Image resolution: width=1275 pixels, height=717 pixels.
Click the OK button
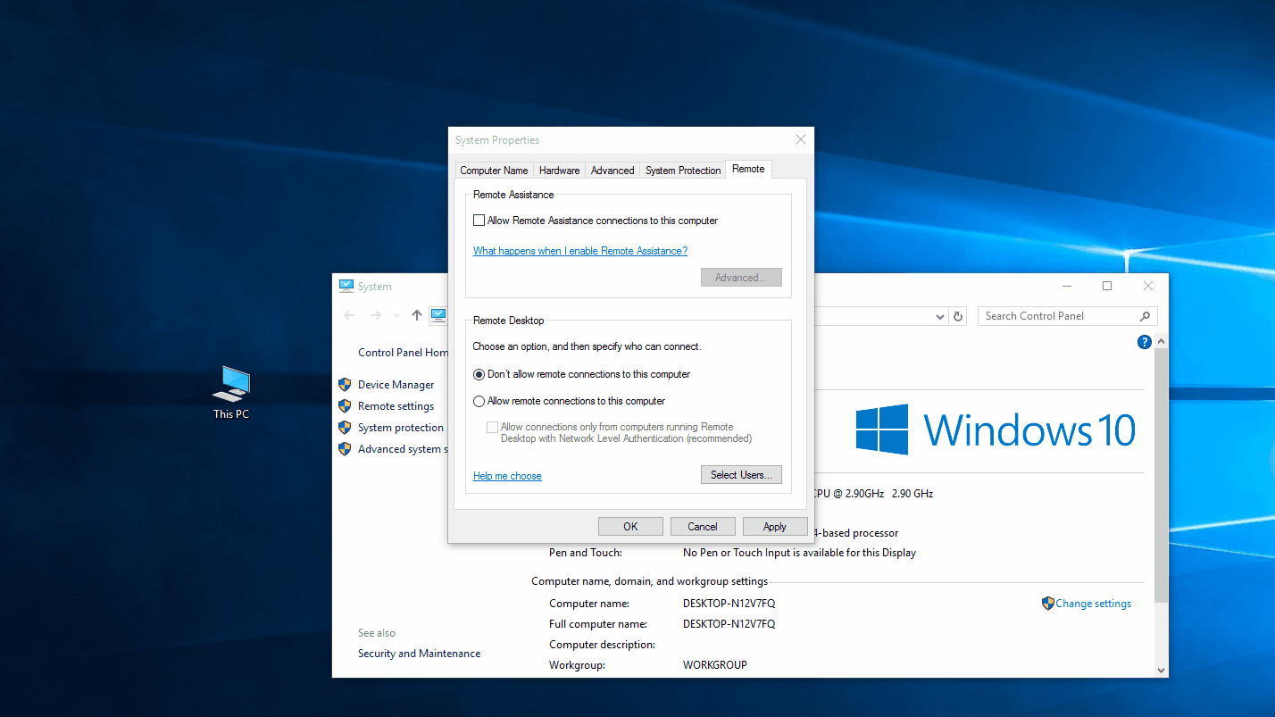click(630, 527)
